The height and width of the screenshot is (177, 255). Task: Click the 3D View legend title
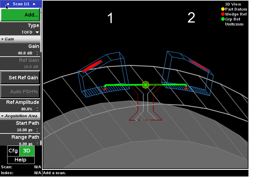pyautogui.click(x=233, y=4)
